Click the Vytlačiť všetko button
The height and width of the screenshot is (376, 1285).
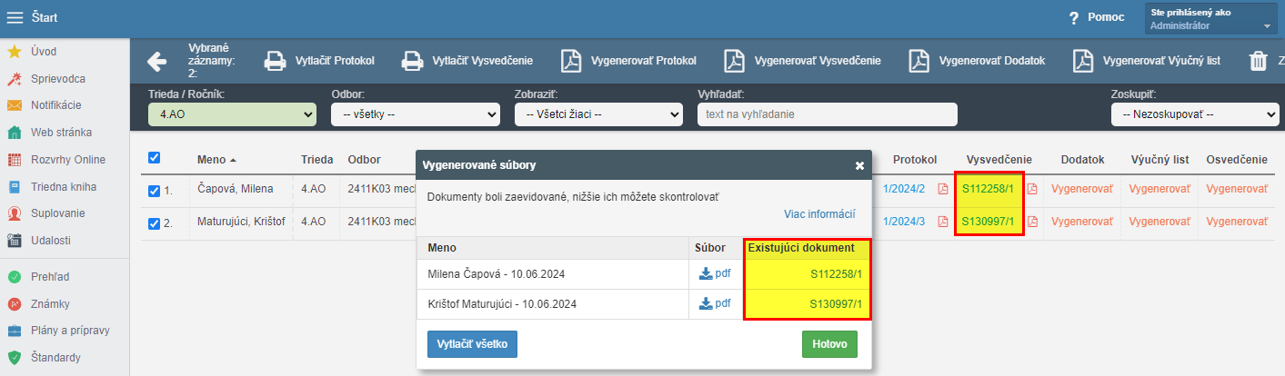(472, 345)
